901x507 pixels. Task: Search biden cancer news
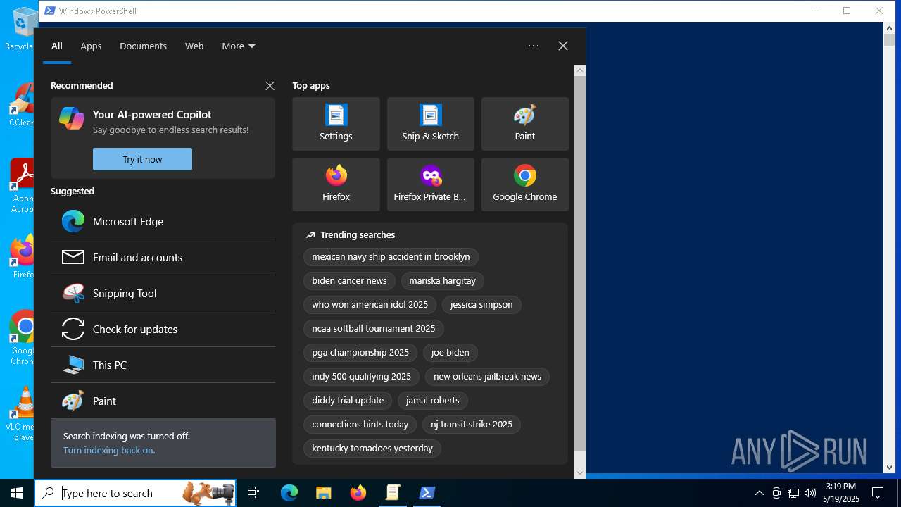tap(349, 281)
